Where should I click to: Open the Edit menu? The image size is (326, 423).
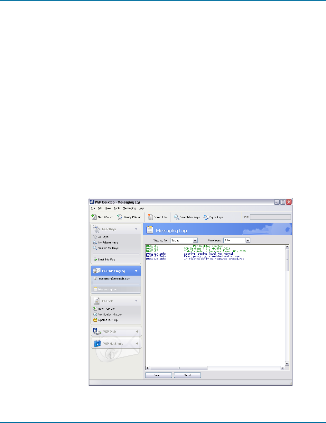click(x=100, y=208)
